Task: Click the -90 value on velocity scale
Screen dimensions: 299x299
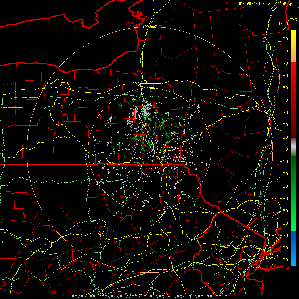Action: pos(284,260)
